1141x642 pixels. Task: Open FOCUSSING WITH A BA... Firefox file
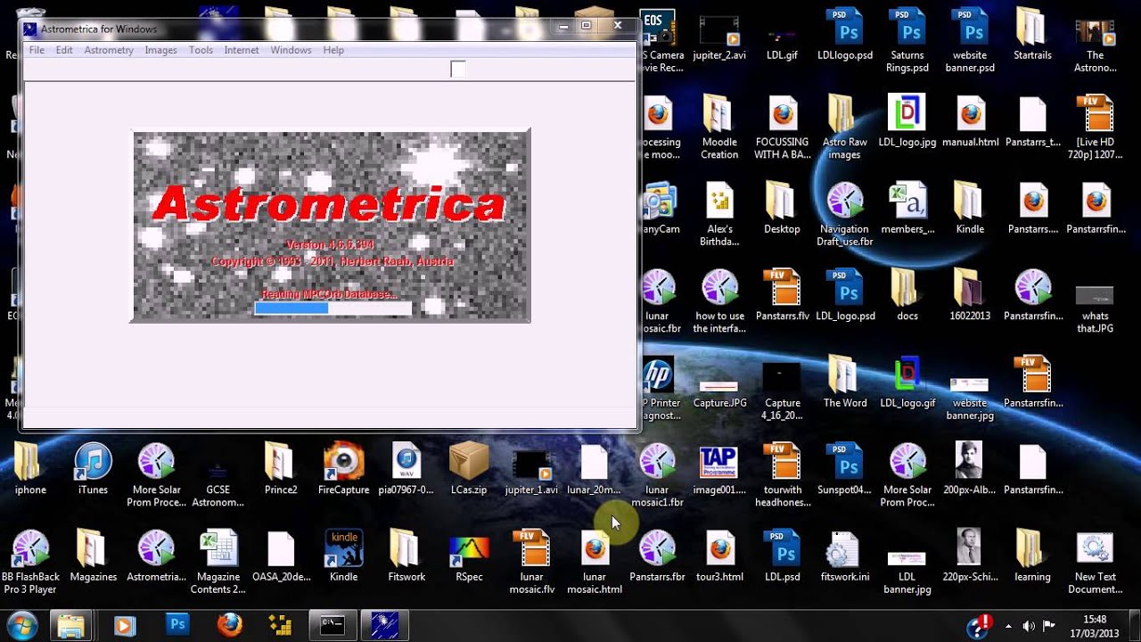point(782,128)
